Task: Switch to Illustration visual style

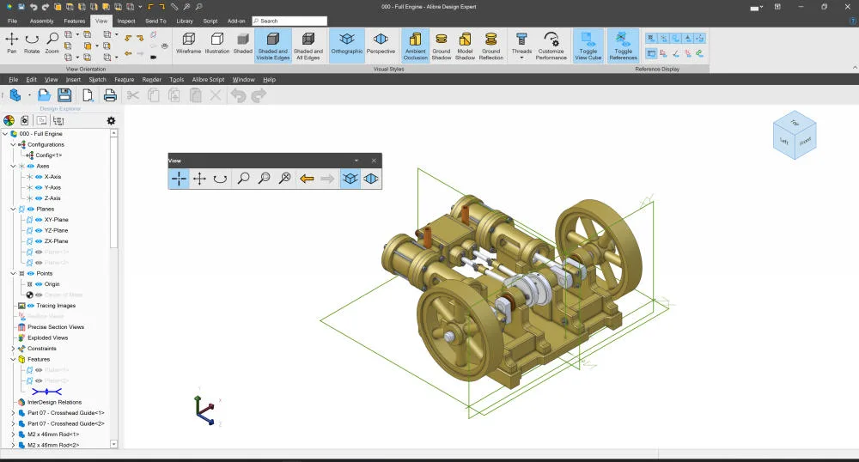Action: coord(217,43)
